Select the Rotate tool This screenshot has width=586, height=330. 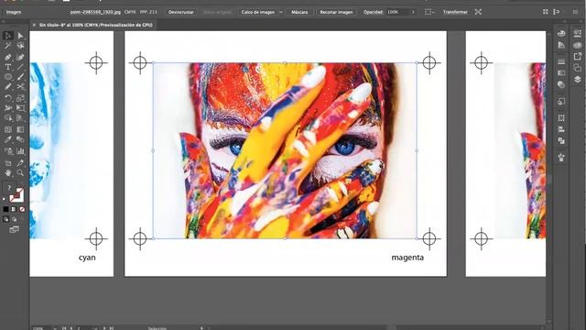click(8, 98)
